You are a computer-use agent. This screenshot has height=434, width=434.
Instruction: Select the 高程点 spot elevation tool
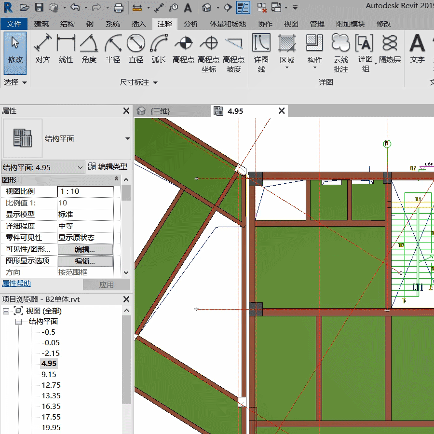pos(183,50)
